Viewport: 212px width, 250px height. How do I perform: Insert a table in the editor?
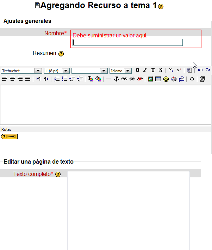pos(158,79)
